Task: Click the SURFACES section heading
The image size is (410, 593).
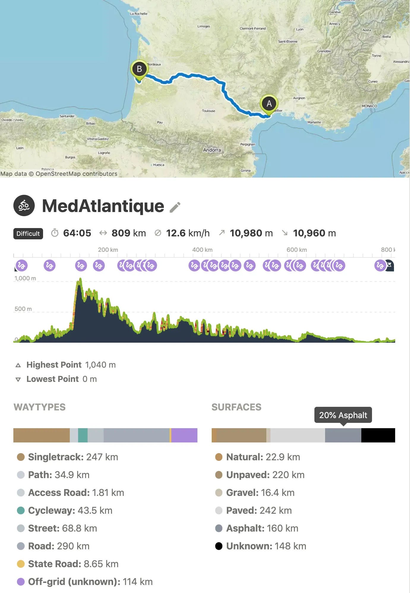Action: click(x=236, y=407)
